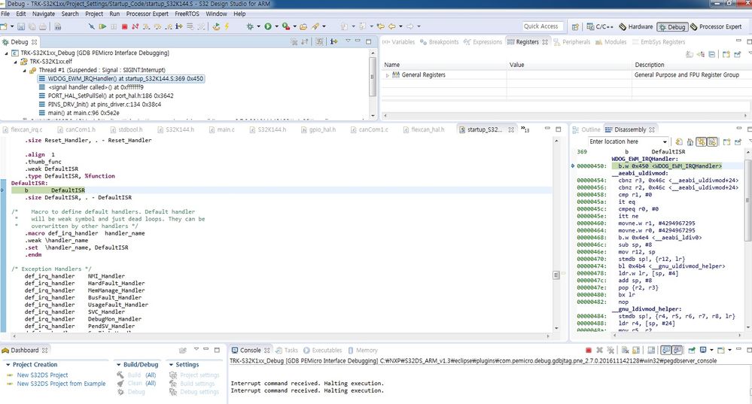Click the Disconnect debug icon
Viewport: 752px width, 404px height.
(x=135, y=27)
